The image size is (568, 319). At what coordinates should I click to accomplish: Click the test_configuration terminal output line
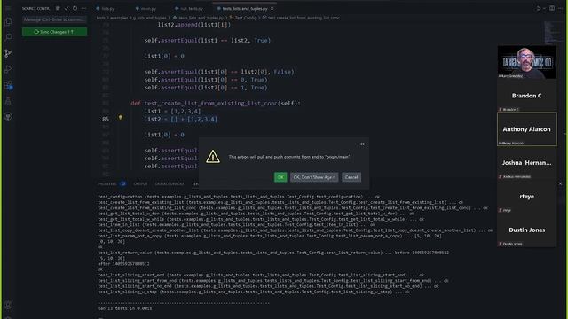point(239,197)
